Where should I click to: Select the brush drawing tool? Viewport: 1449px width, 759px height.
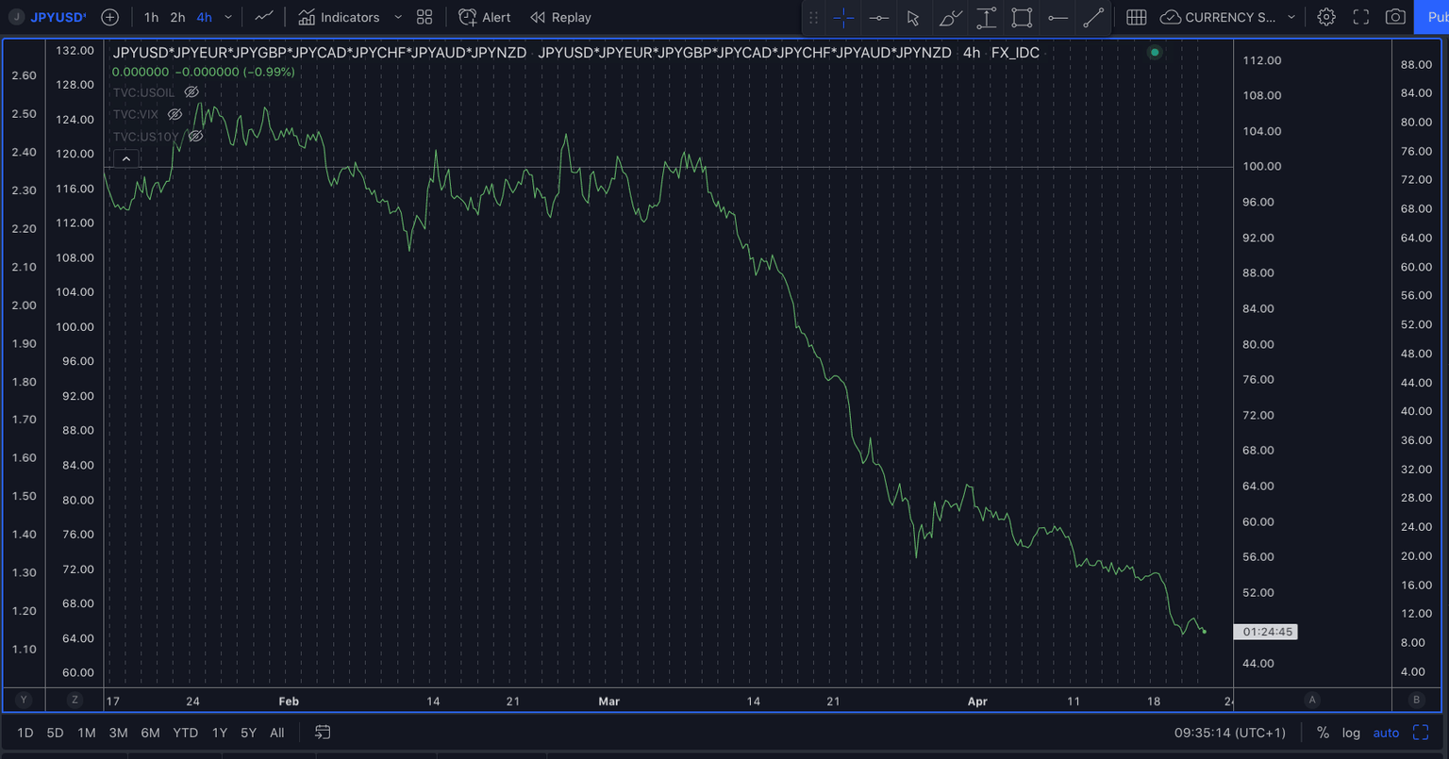point(950,17)
